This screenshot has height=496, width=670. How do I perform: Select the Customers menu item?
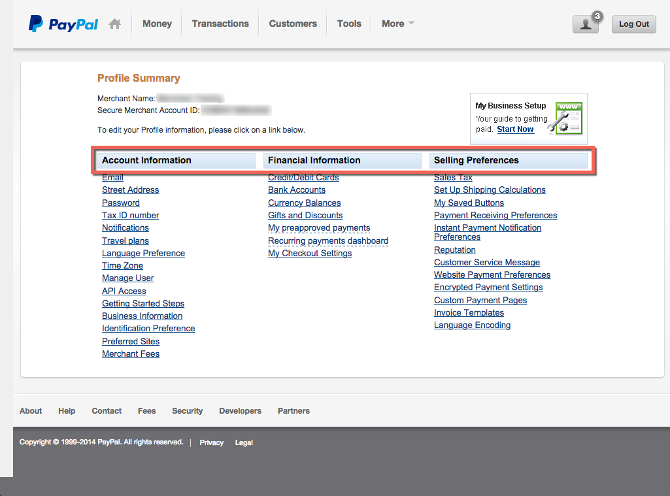coord(293,24)
